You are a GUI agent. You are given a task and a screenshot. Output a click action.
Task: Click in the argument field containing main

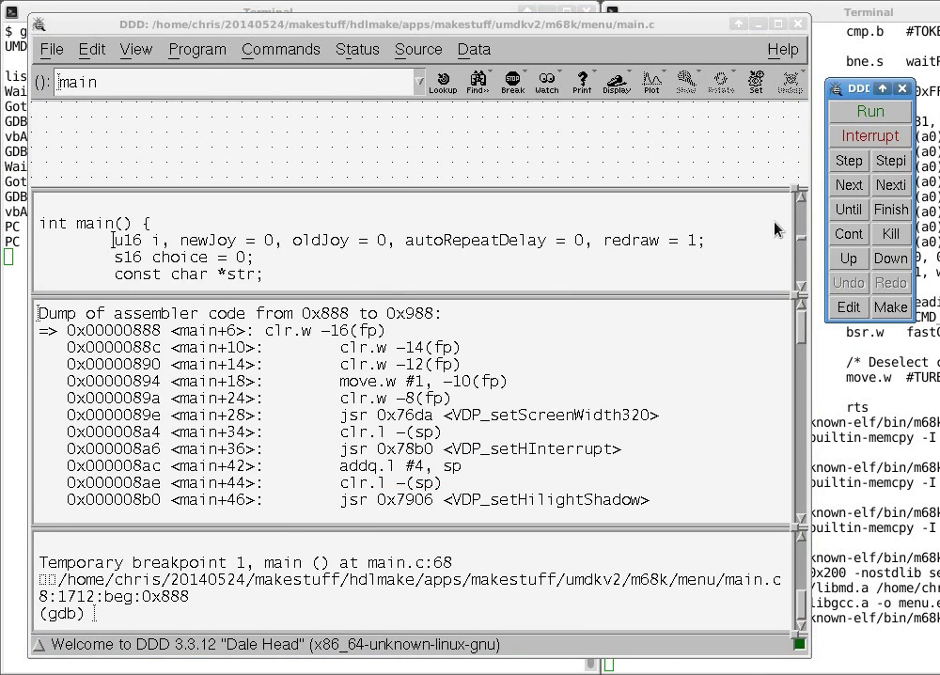point(234,82)
